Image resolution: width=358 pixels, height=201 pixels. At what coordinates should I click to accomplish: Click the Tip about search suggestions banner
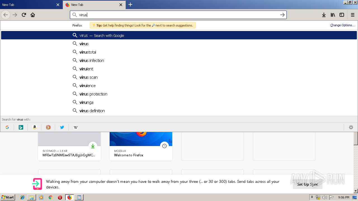click(x=143, y=25)
